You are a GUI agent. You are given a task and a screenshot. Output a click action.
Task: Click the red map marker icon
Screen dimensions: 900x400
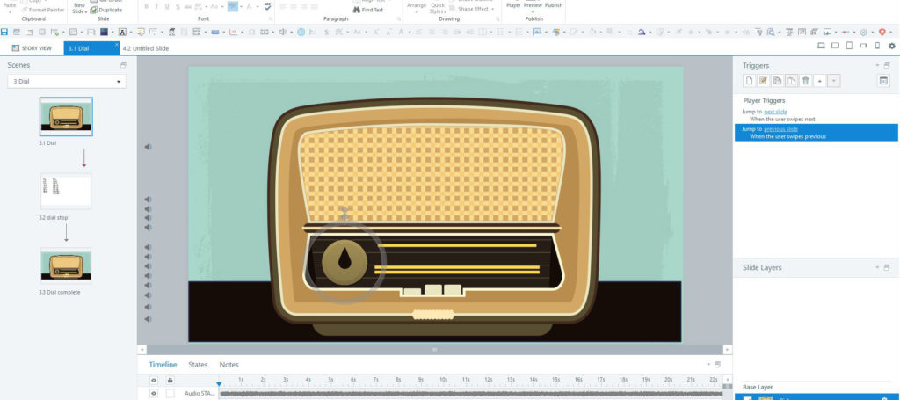(882, 33)
